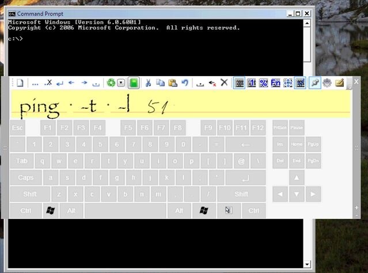Screen dimensions: 368x273
Task: Click the right Windows logo key
Action: [204, 211]
